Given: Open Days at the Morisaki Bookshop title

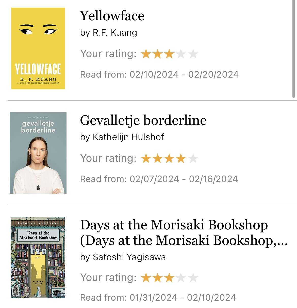Looking at the screenshot, I should click(x=184, y=233).
